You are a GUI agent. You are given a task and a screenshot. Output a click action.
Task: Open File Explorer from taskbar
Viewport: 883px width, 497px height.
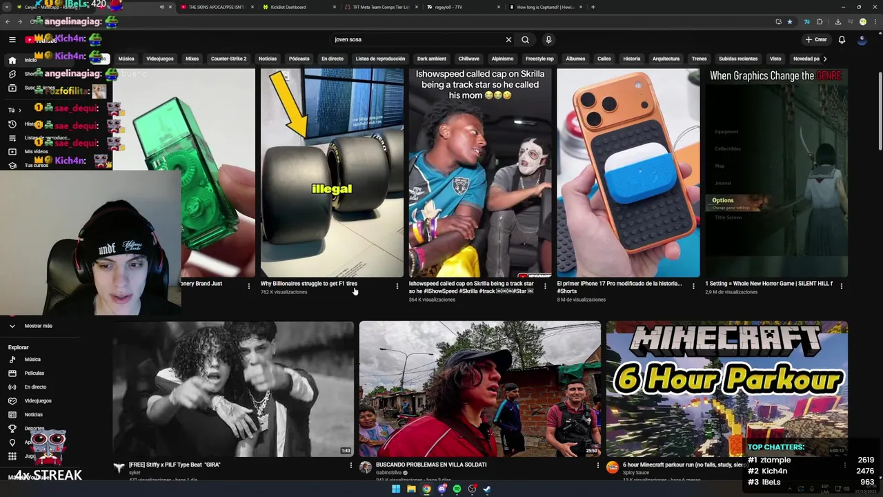tap(411, 489)
